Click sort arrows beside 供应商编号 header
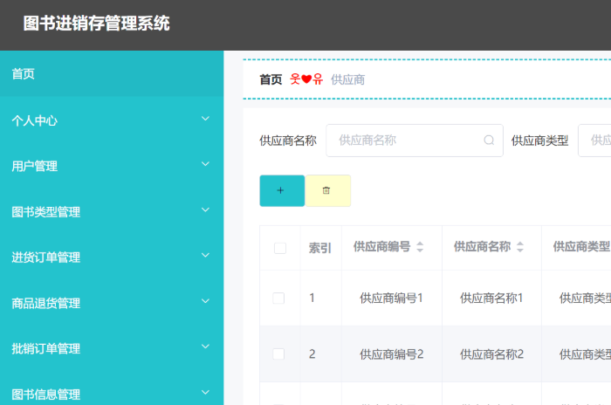This screenshot has height=405, width=611. (x=420, y=247)
